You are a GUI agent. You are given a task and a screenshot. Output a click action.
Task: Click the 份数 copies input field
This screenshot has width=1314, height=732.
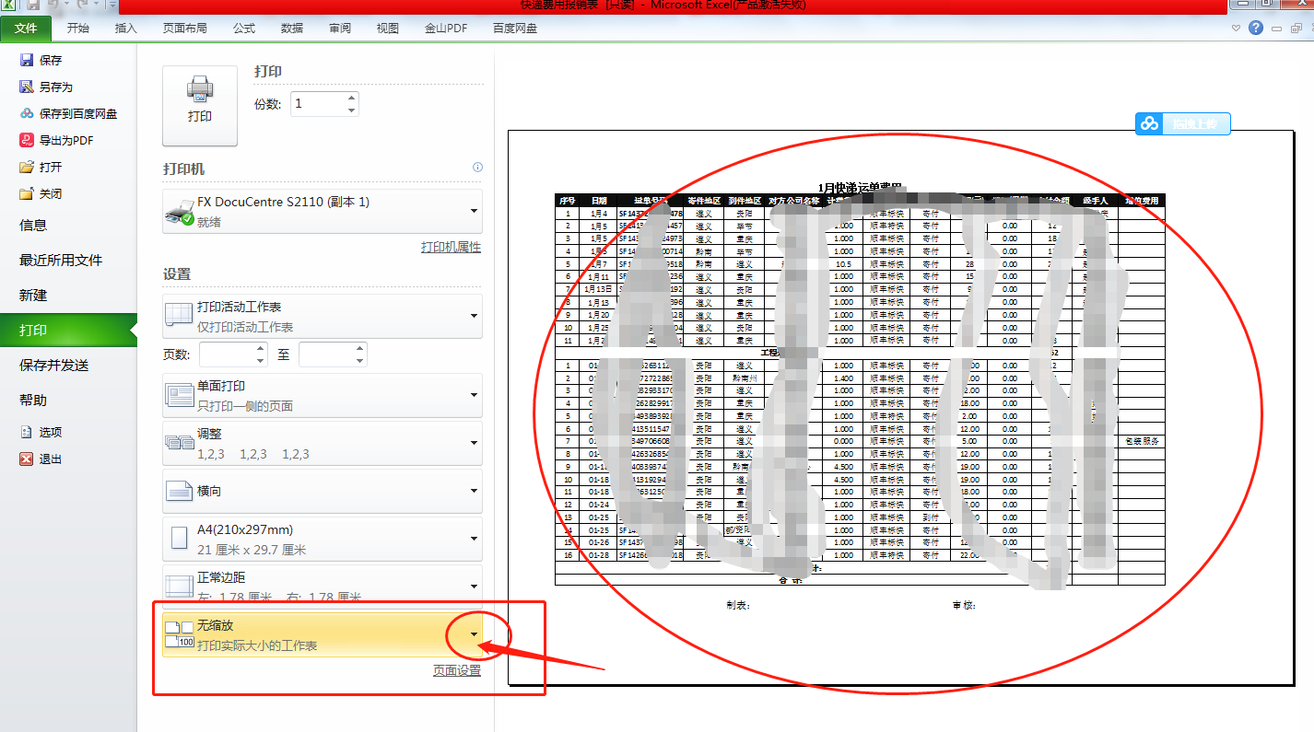click(317, 104)
